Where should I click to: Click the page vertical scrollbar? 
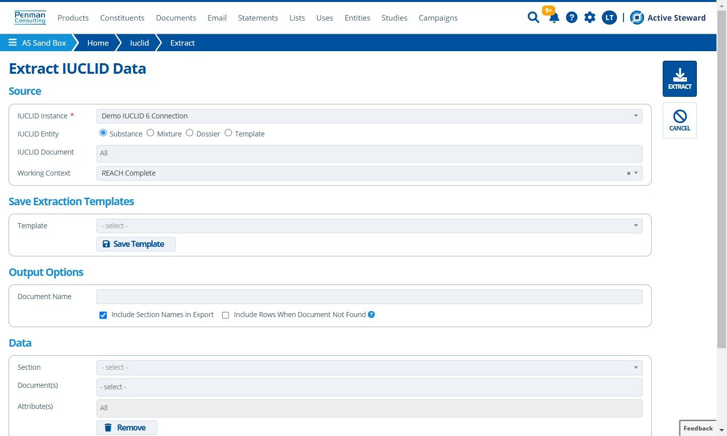tap(721, 178)
